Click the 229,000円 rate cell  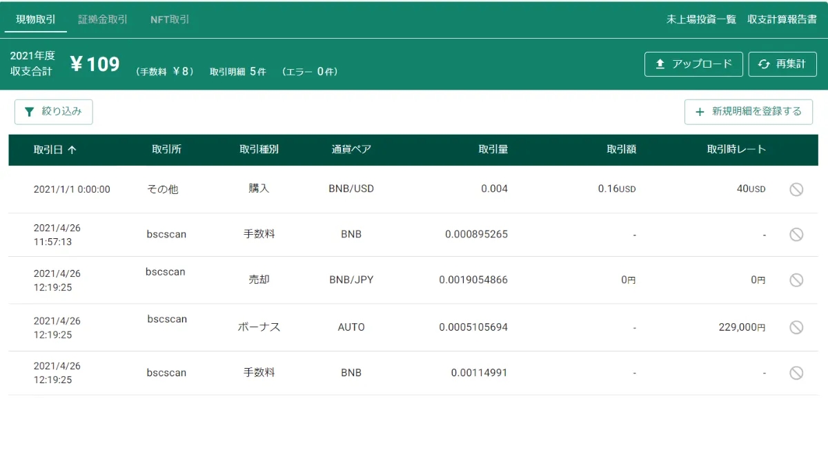click(x=742, y=327)
